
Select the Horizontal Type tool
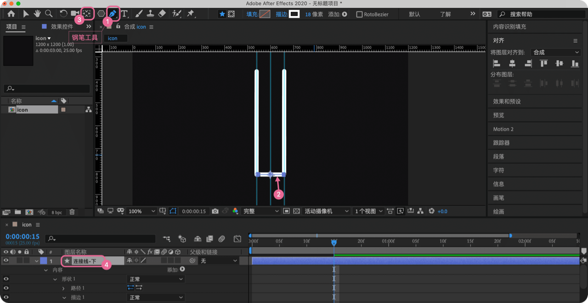pyautogui.click(x=124, y=14)
